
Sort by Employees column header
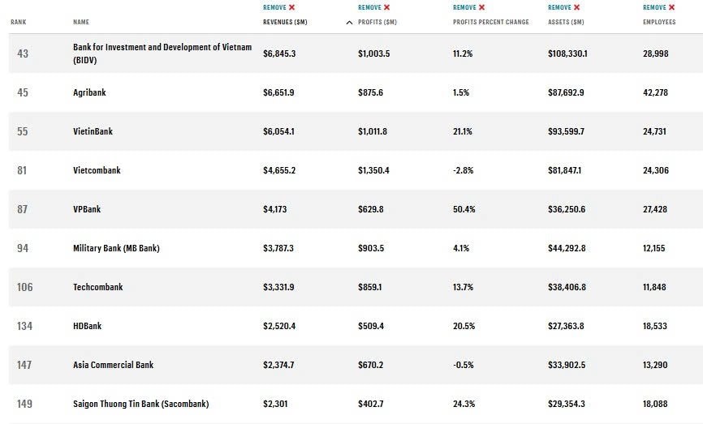point(659,23)
